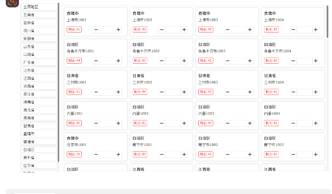The image size is (332, 194).
Task: Select 云南省 in the region list
Action: tap(39, 15)
